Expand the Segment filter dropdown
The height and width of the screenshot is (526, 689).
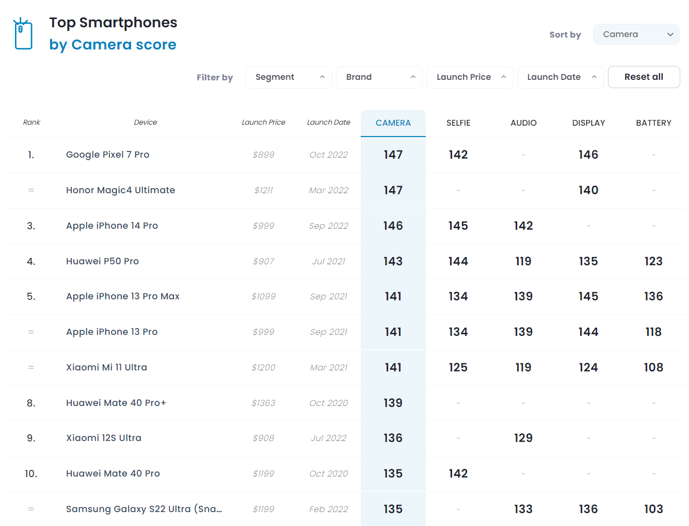[289, 77]
